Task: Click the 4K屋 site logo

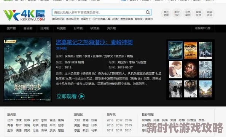Action: (24, 15)
